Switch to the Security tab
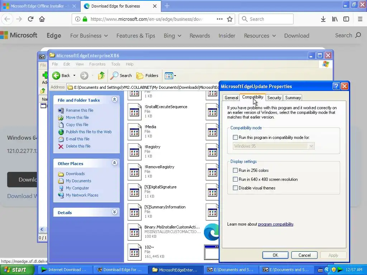This screenshot has height=275, width=367. pyautogui.click(x=274, y=98)
